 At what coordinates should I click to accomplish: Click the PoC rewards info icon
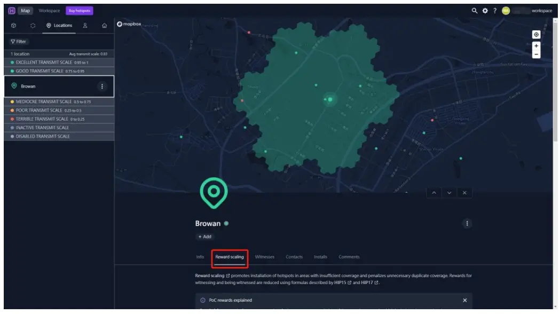202,300
